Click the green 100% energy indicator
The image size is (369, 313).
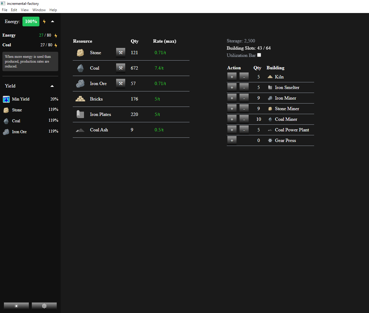click(x=31, y=21)
